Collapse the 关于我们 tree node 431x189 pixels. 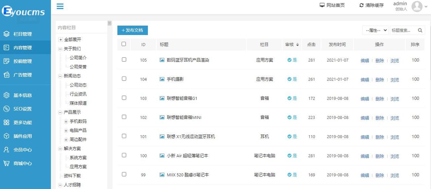pos(60,49)
